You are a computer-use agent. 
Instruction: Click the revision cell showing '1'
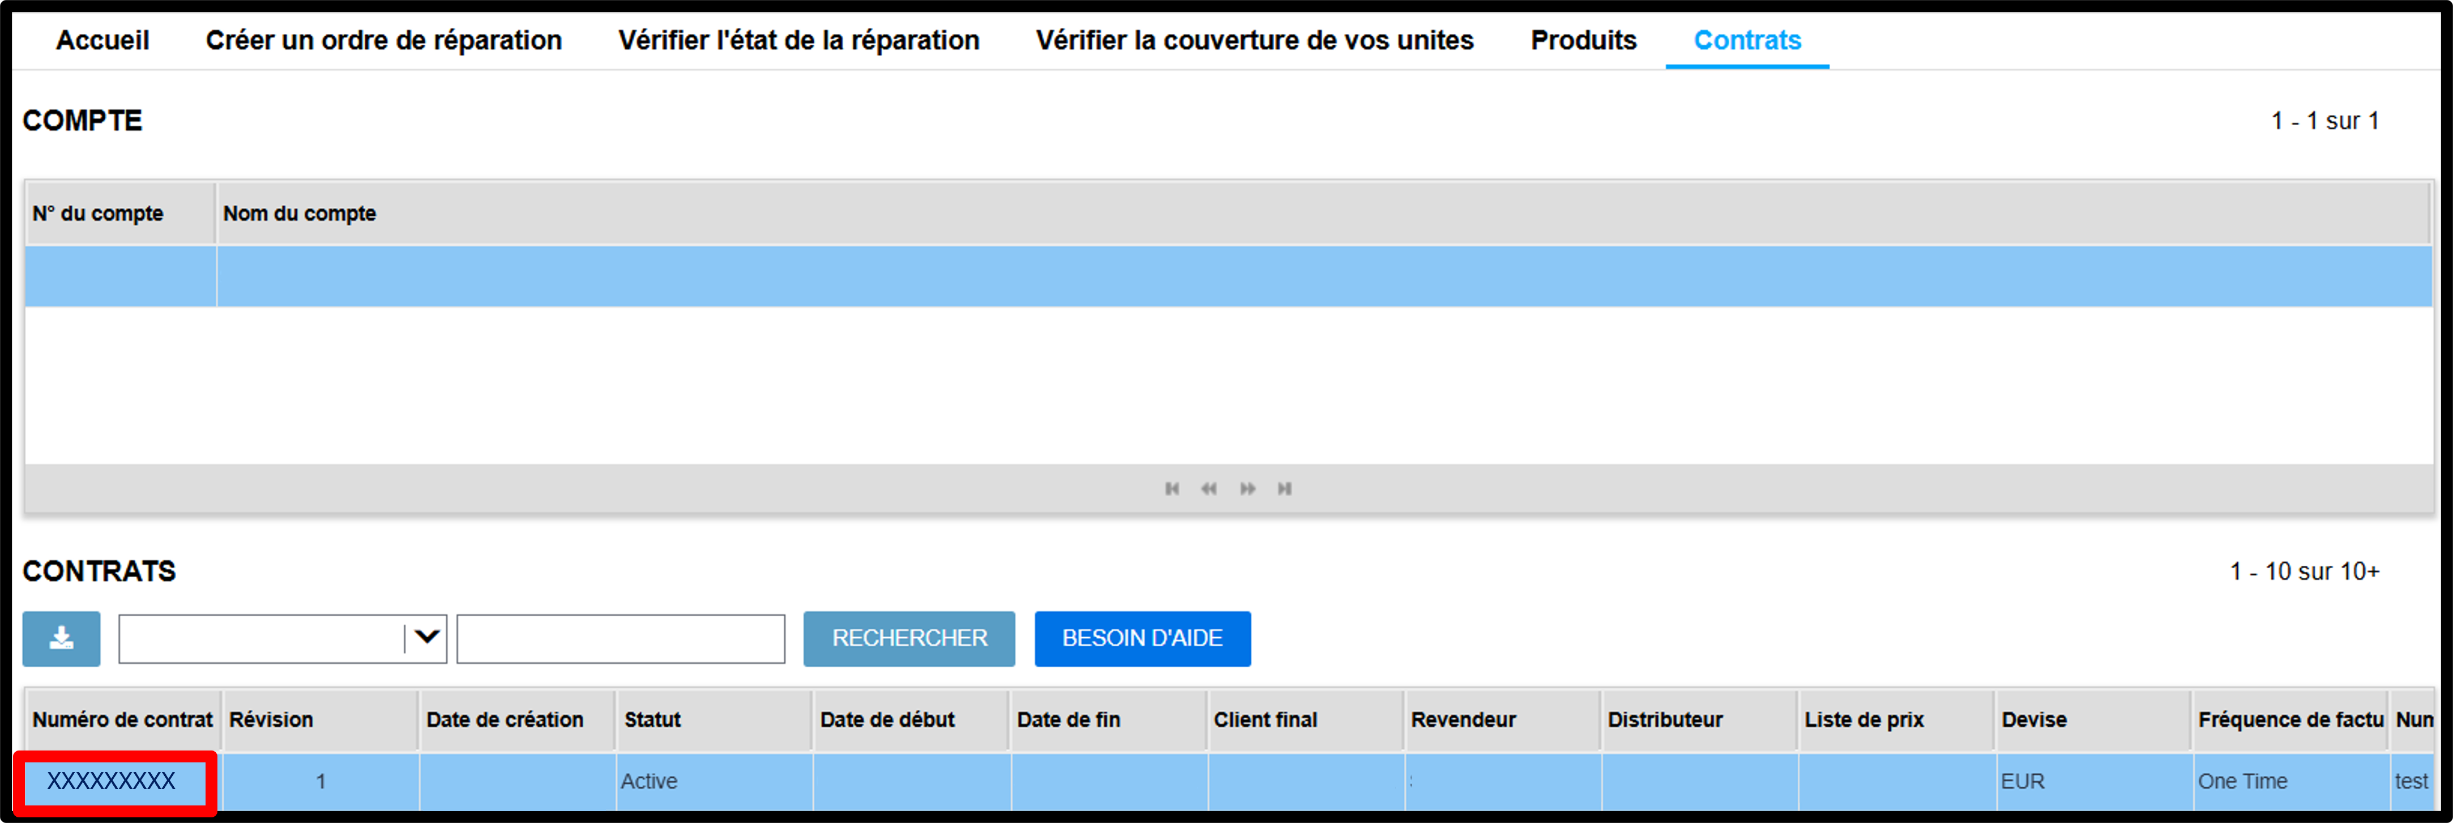[x=321, y=781]
